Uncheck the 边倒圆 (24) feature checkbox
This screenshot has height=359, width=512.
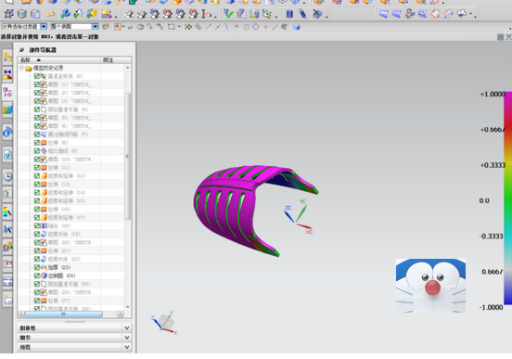pos(36,276)
